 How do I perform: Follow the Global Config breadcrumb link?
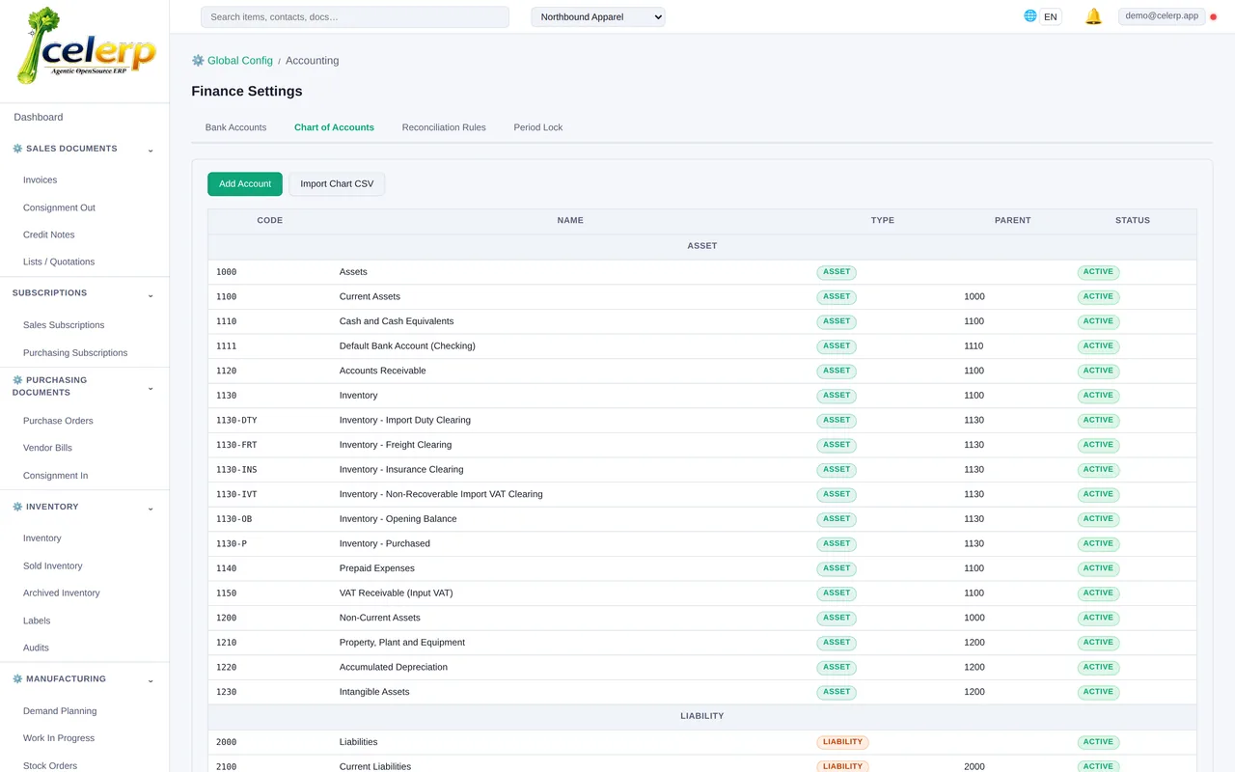tap(240, 61)
